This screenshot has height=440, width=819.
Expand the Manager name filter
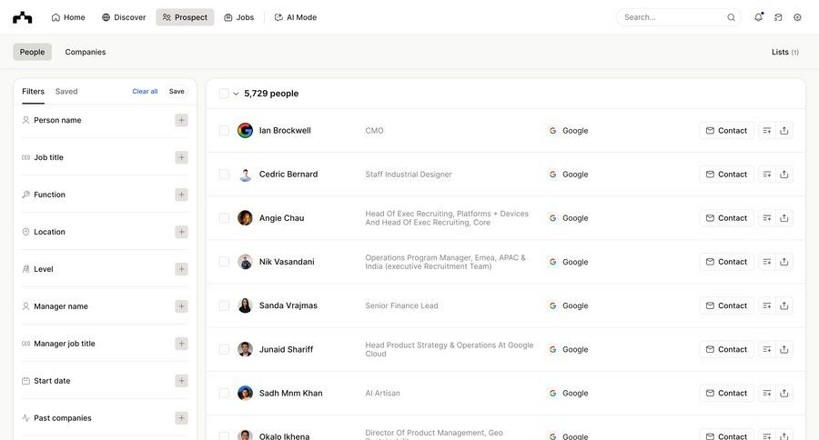pyautogui.click(x=181, y=306)
